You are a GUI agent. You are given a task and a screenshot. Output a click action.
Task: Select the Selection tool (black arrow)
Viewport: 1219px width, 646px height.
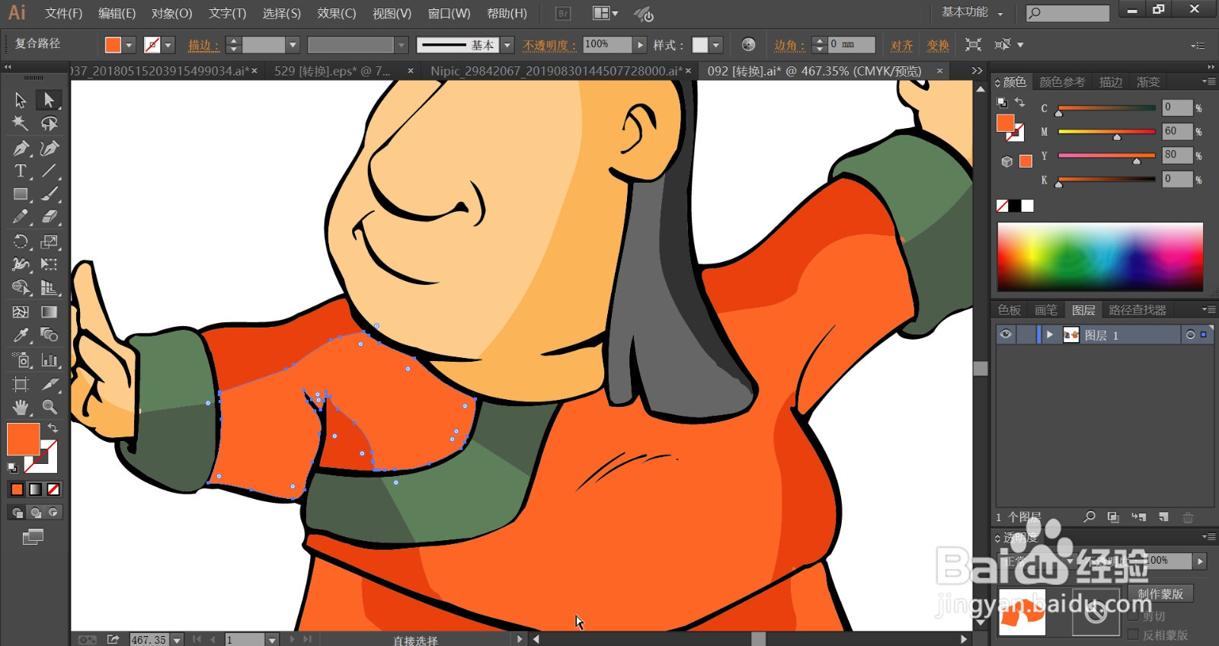tap(21, 100)
